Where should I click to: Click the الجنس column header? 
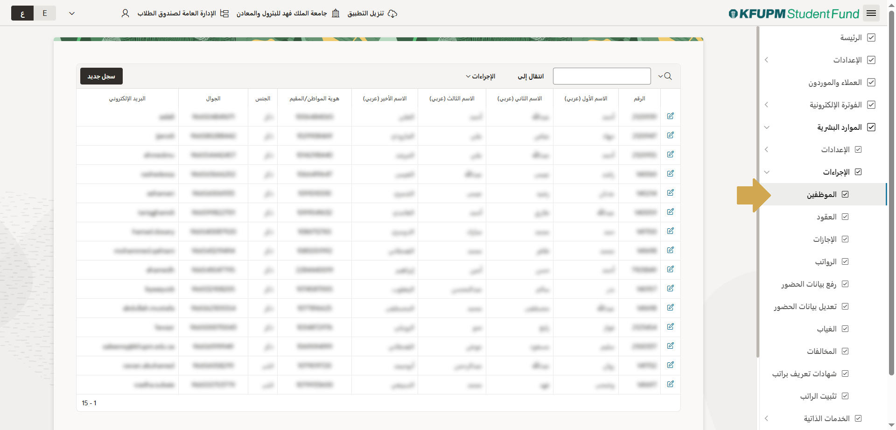tap(263, 99)
